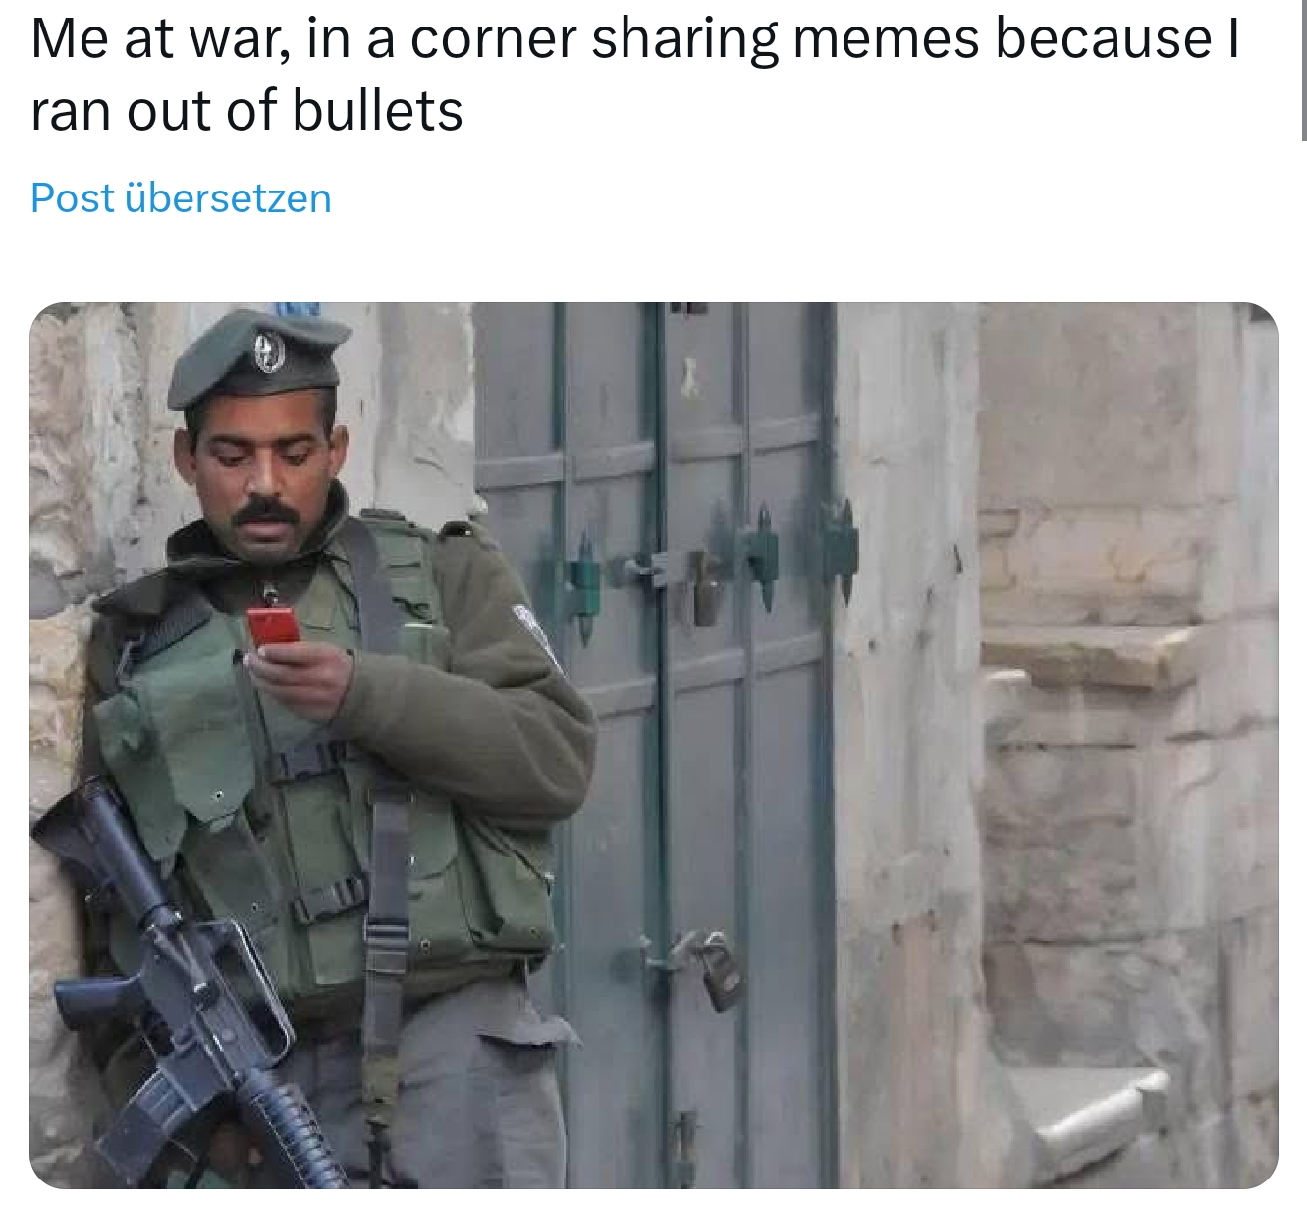Click the badge on the soldier's beret

pyautogui.click(x=269, y=353)
